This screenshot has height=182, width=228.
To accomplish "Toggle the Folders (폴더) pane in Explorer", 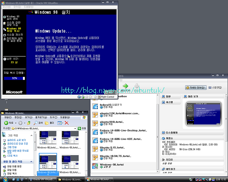I will [49, 123].
